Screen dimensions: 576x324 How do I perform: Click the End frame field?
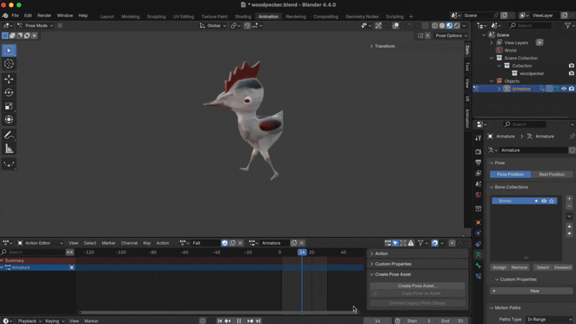coord(452,320)
